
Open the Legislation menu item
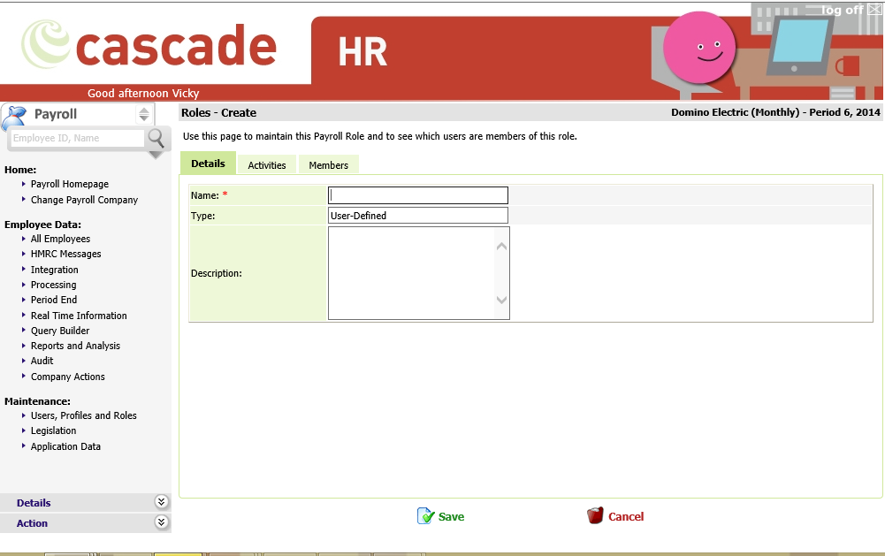[53, 430]
